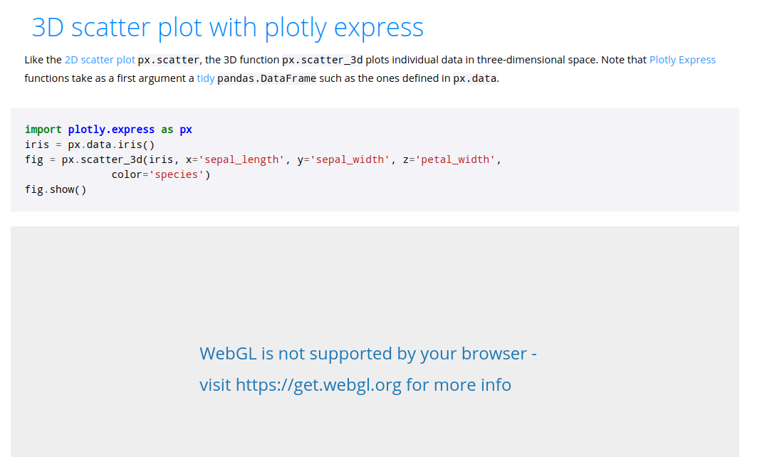Click the green import keyword in code
767x457 pixels.
43,130
